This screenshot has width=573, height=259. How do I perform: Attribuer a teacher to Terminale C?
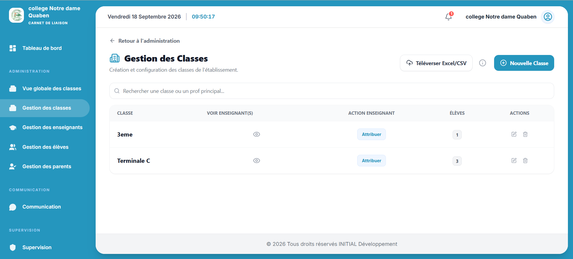(x=372, y=160)
